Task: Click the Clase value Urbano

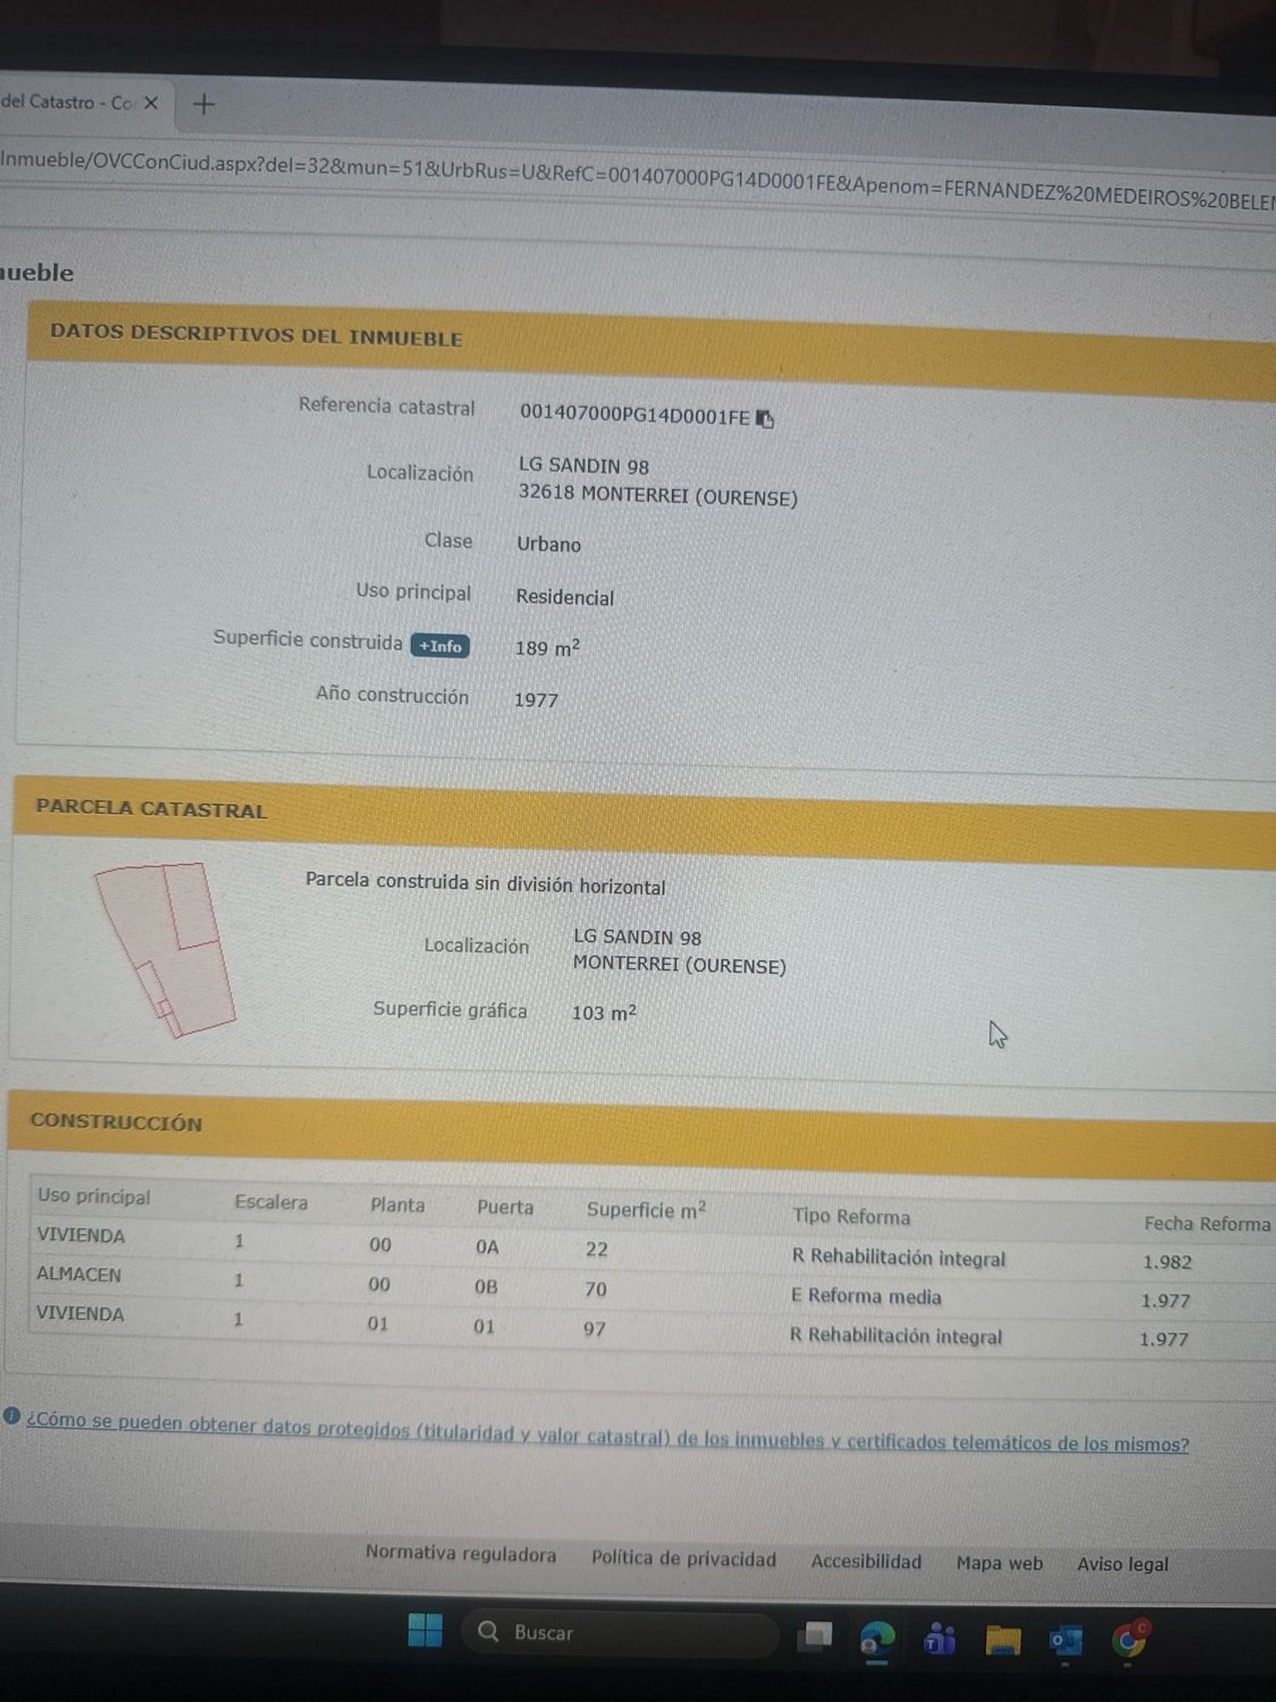Action: (549, 544)
